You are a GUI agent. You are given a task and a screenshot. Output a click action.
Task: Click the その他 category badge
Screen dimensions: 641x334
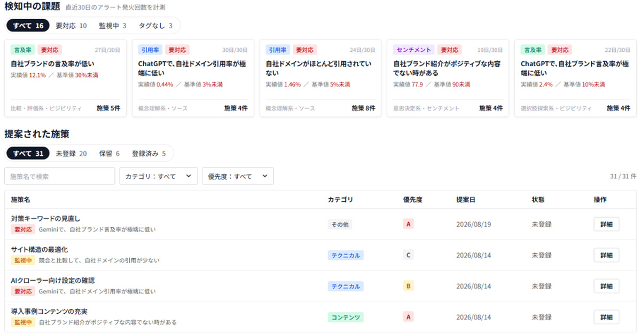340,225
